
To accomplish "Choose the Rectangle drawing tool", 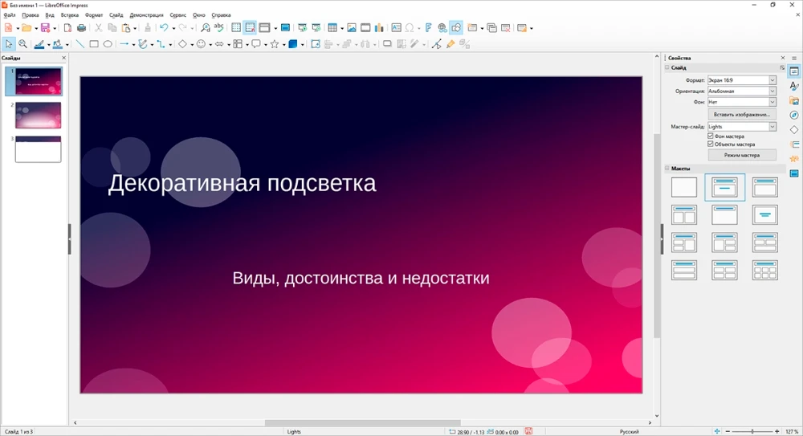I will point(94,45).
